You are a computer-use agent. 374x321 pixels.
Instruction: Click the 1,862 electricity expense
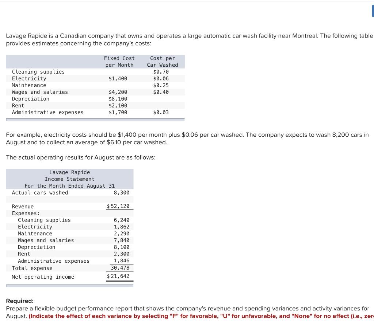(x=121, y=227)
